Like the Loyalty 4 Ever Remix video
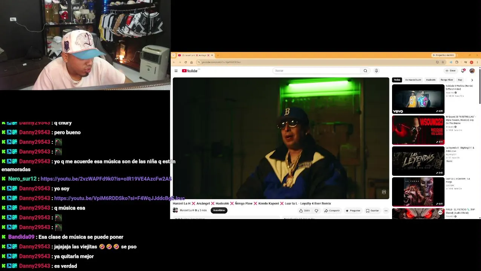 click(x=304, y=211)
